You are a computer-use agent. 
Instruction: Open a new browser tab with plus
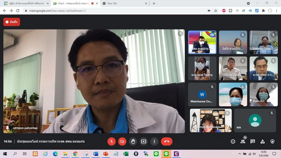tap(154, 3)
